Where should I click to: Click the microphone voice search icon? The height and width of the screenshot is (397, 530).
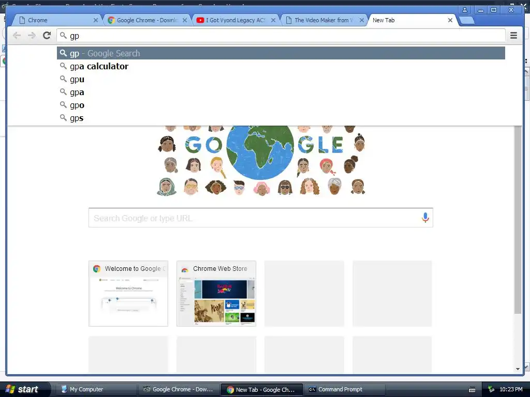pyautogui.click(x=425, y=218)
